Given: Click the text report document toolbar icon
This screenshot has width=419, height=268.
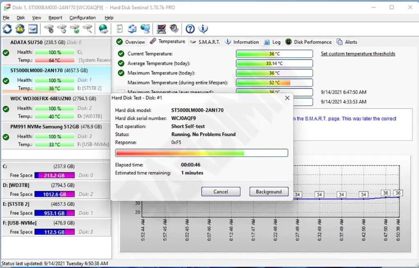Looking at the screenshot, I should point(119,29).
